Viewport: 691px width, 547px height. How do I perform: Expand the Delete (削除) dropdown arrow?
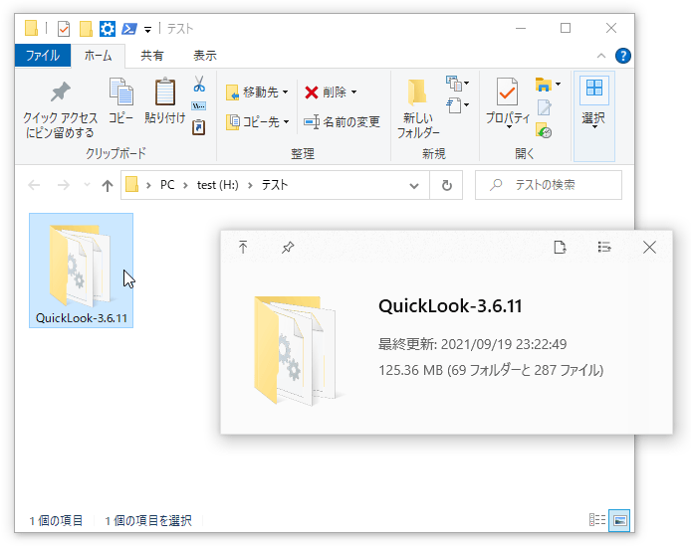coord(354,92)
